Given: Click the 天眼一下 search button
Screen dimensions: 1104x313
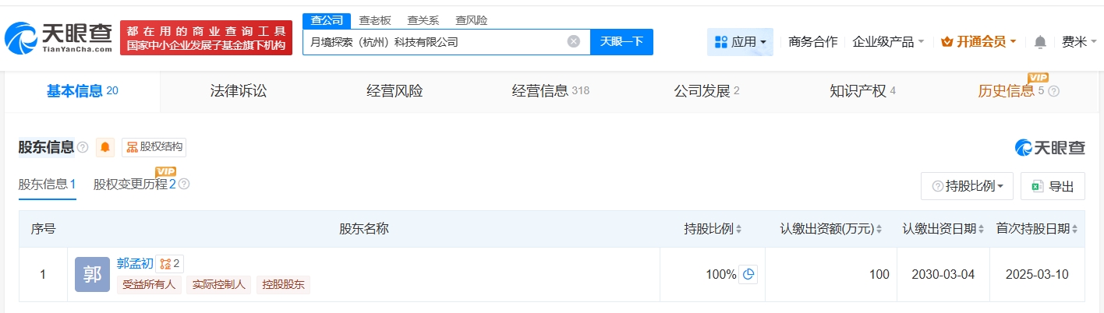Looking at the screenshot, I should 621,42.
